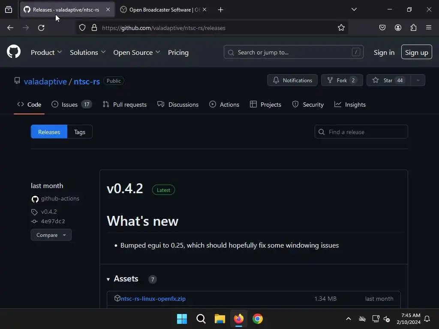439x329 pixels.
Task: Open the Windows Start menu
Action: (182, 319)
